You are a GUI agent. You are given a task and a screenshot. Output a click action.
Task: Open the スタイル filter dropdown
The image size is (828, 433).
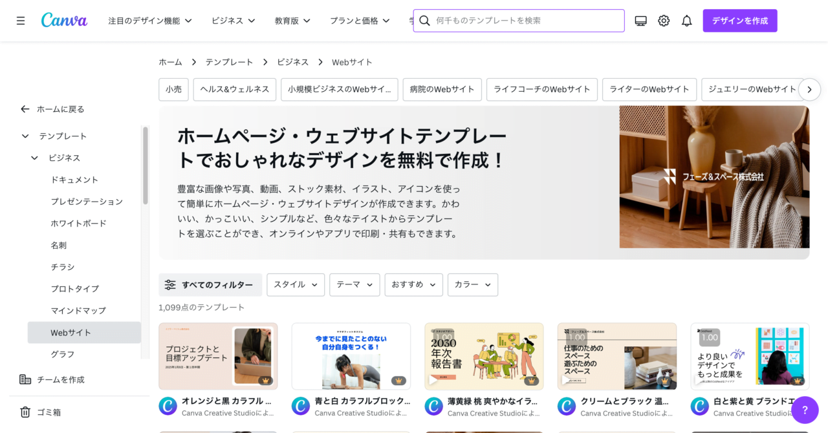[x=296, y=284]
